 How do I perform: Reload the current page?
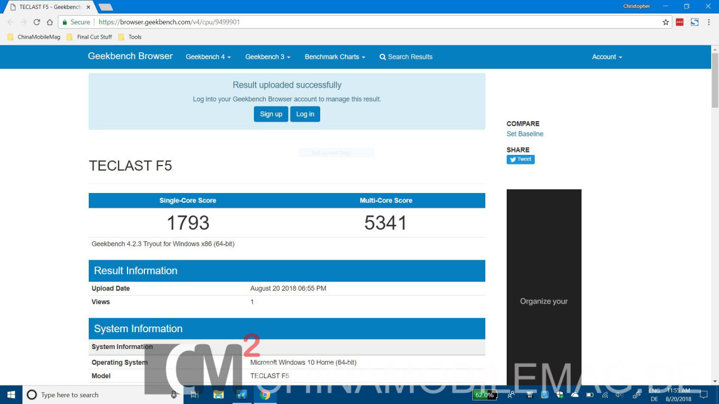(x=37, y=22)
